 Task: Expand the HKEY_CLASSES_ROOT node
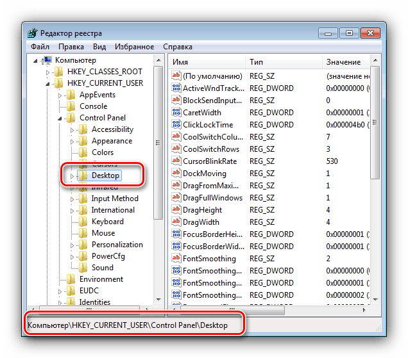(x=47, y=72)
